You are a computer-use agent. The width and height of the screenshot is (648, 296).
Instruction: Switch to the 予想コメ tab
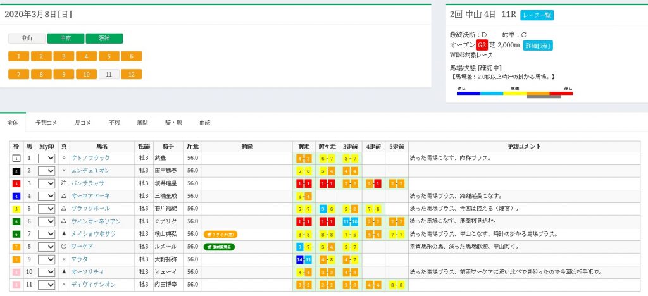46,122
